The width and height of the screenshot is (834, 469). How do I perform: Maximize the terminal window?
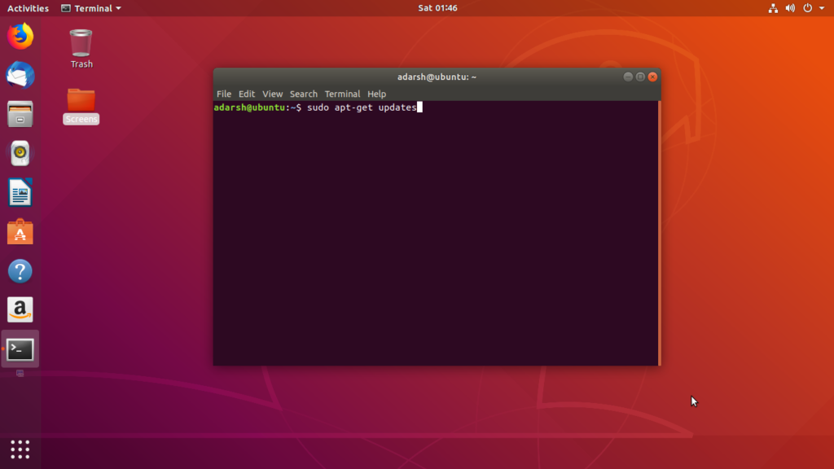point(640,77)
